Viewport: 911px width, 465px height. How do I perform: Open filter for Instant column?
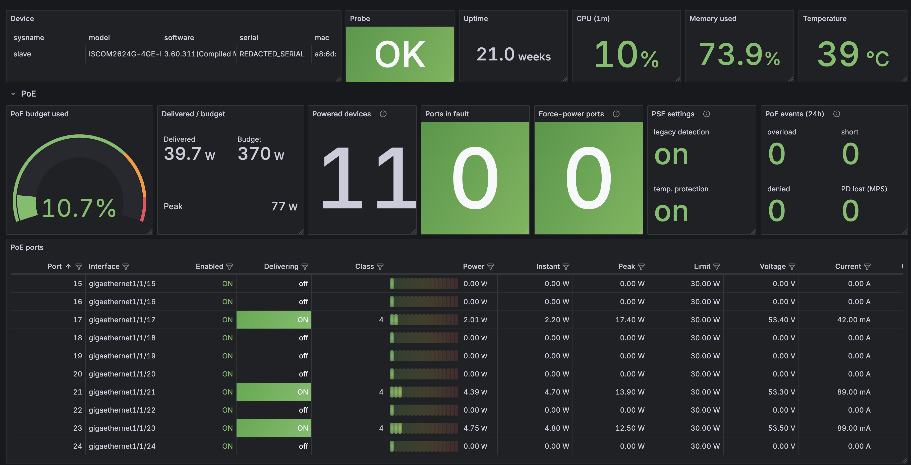[x=566, y=266]
